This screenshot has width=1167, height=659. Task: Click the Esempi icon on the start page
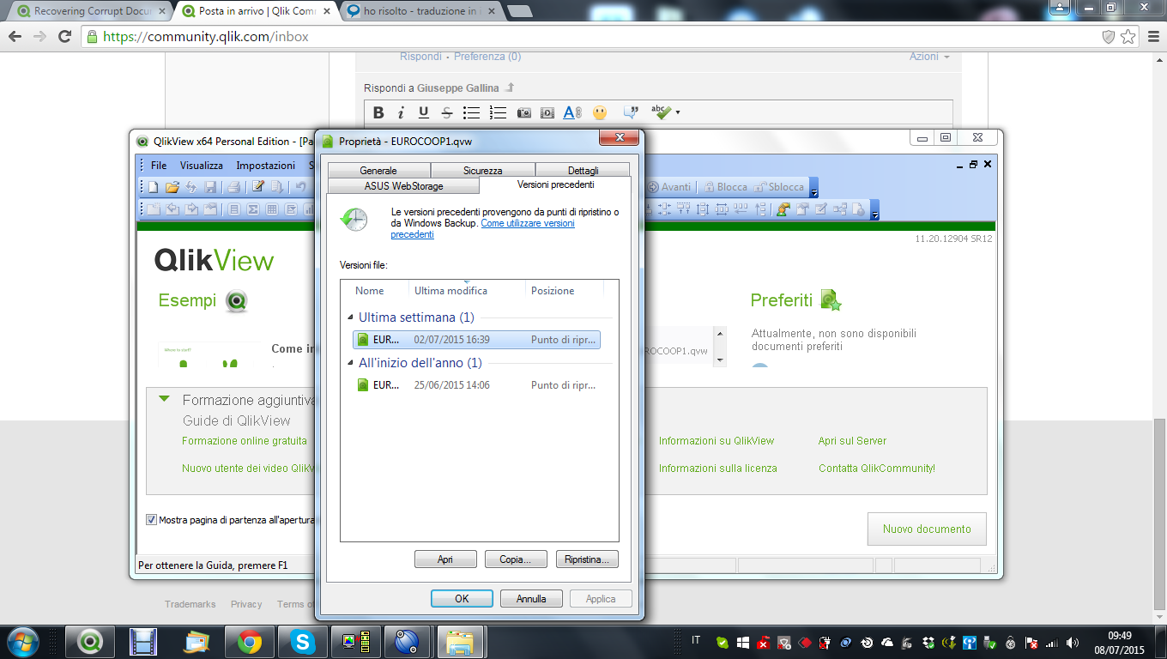237,301
